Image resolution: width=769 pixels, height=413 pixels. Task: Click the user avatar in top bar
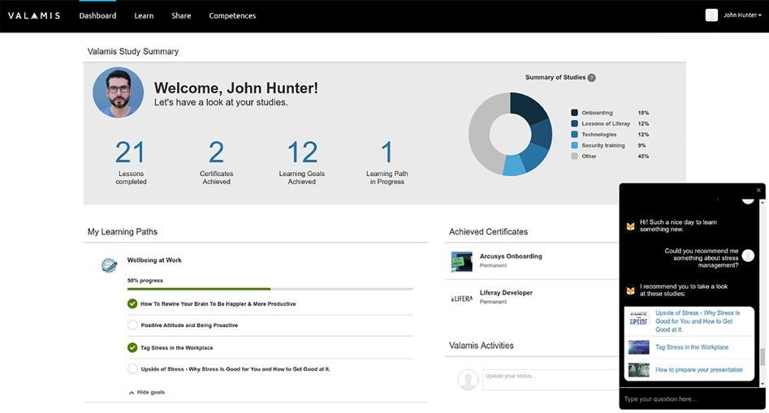(711, 15)
